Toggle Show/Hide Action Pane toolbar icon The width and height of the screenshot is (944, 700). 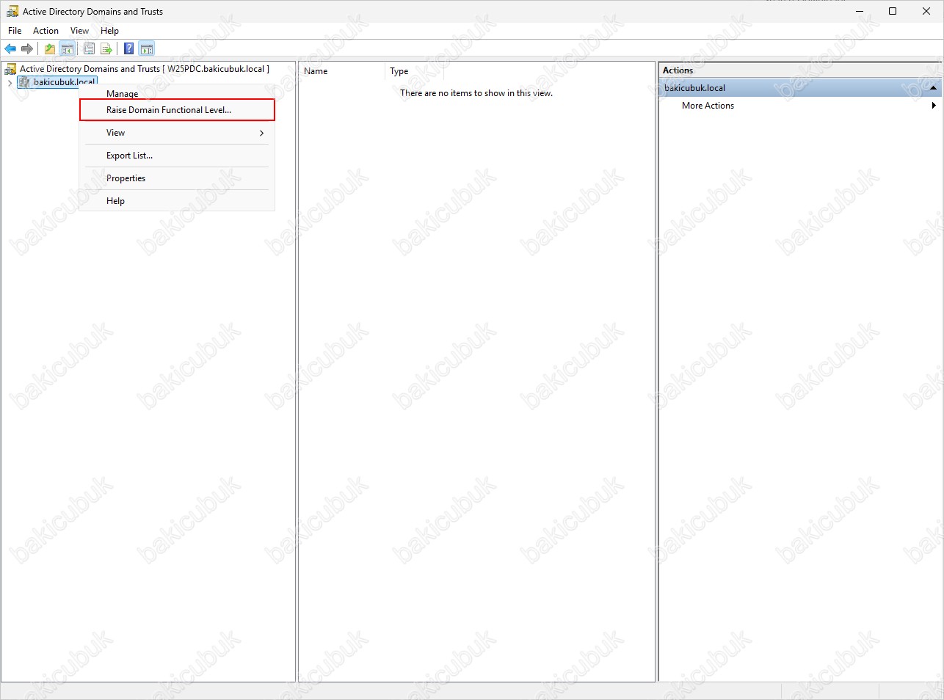point(147,49)
